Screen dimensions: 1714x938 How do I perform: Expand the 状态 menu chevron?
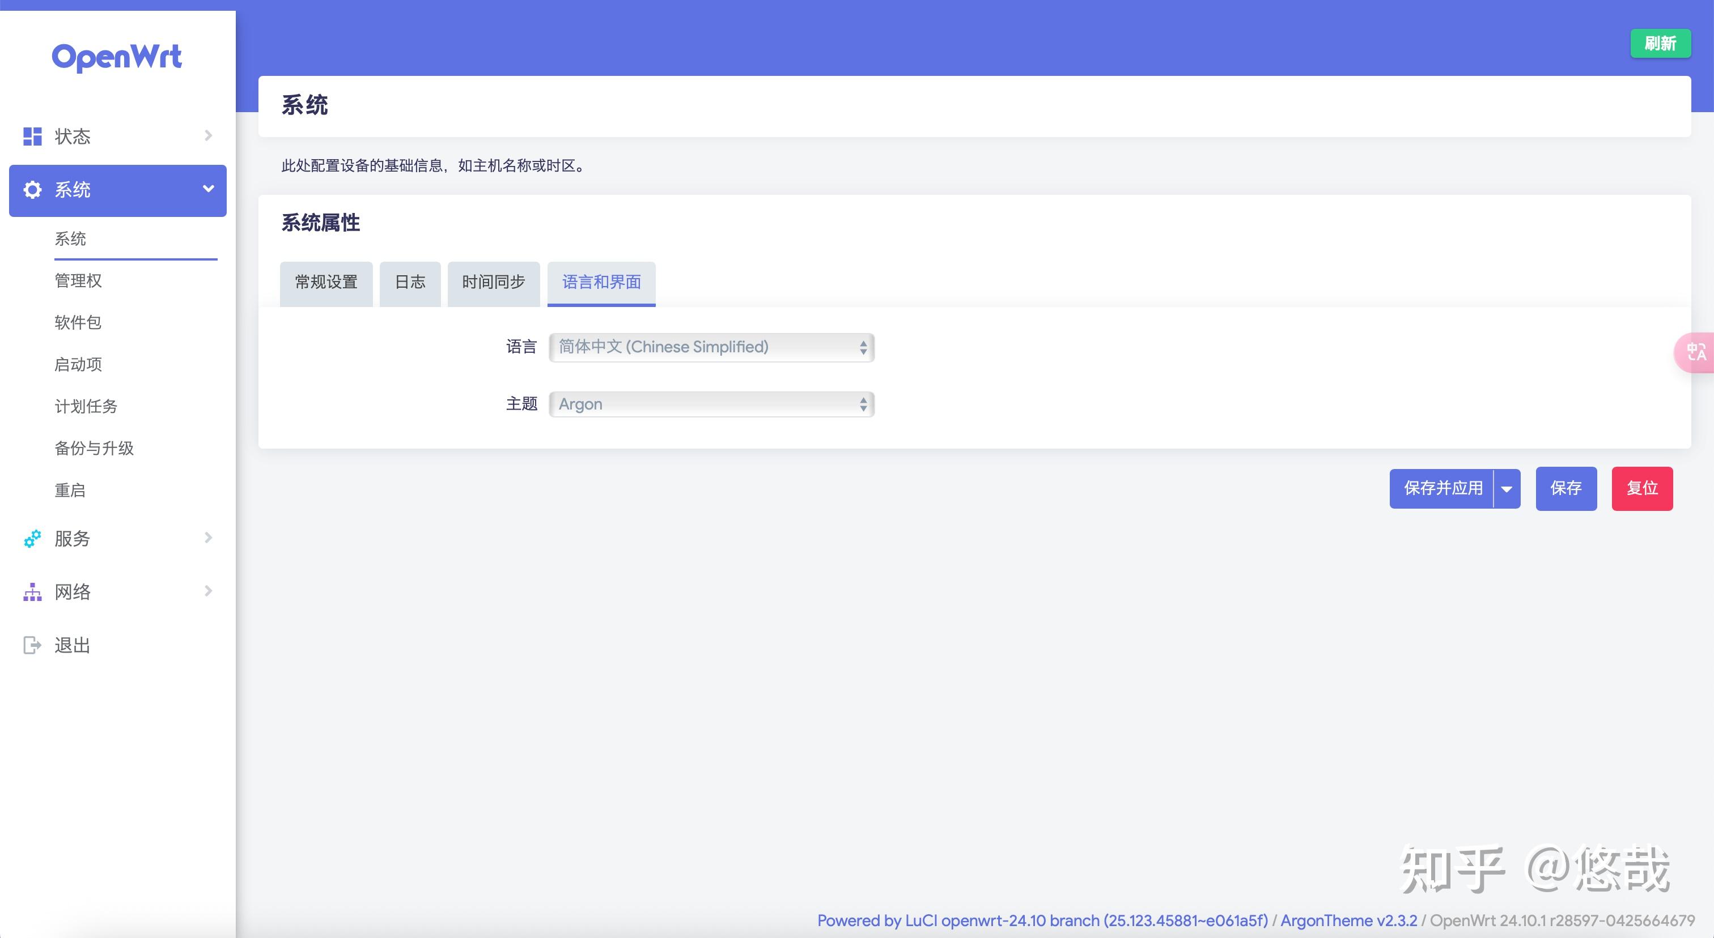coord(208,135)
